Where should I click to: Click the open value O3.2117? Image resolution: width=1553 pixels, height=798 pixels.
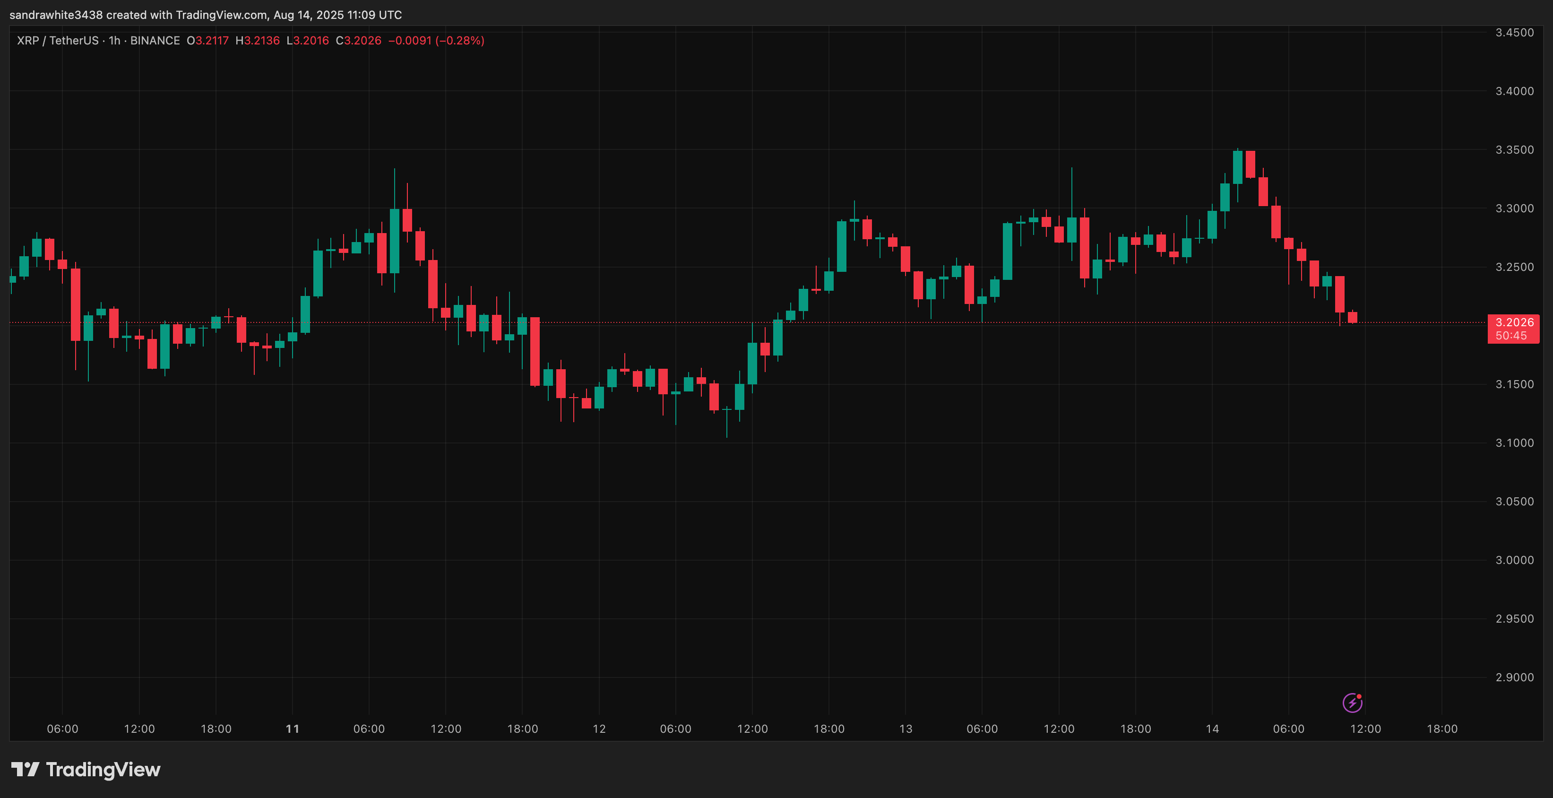208,40
